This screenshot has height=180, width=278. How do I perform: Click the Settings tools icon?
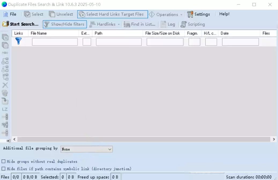(190, 14)
